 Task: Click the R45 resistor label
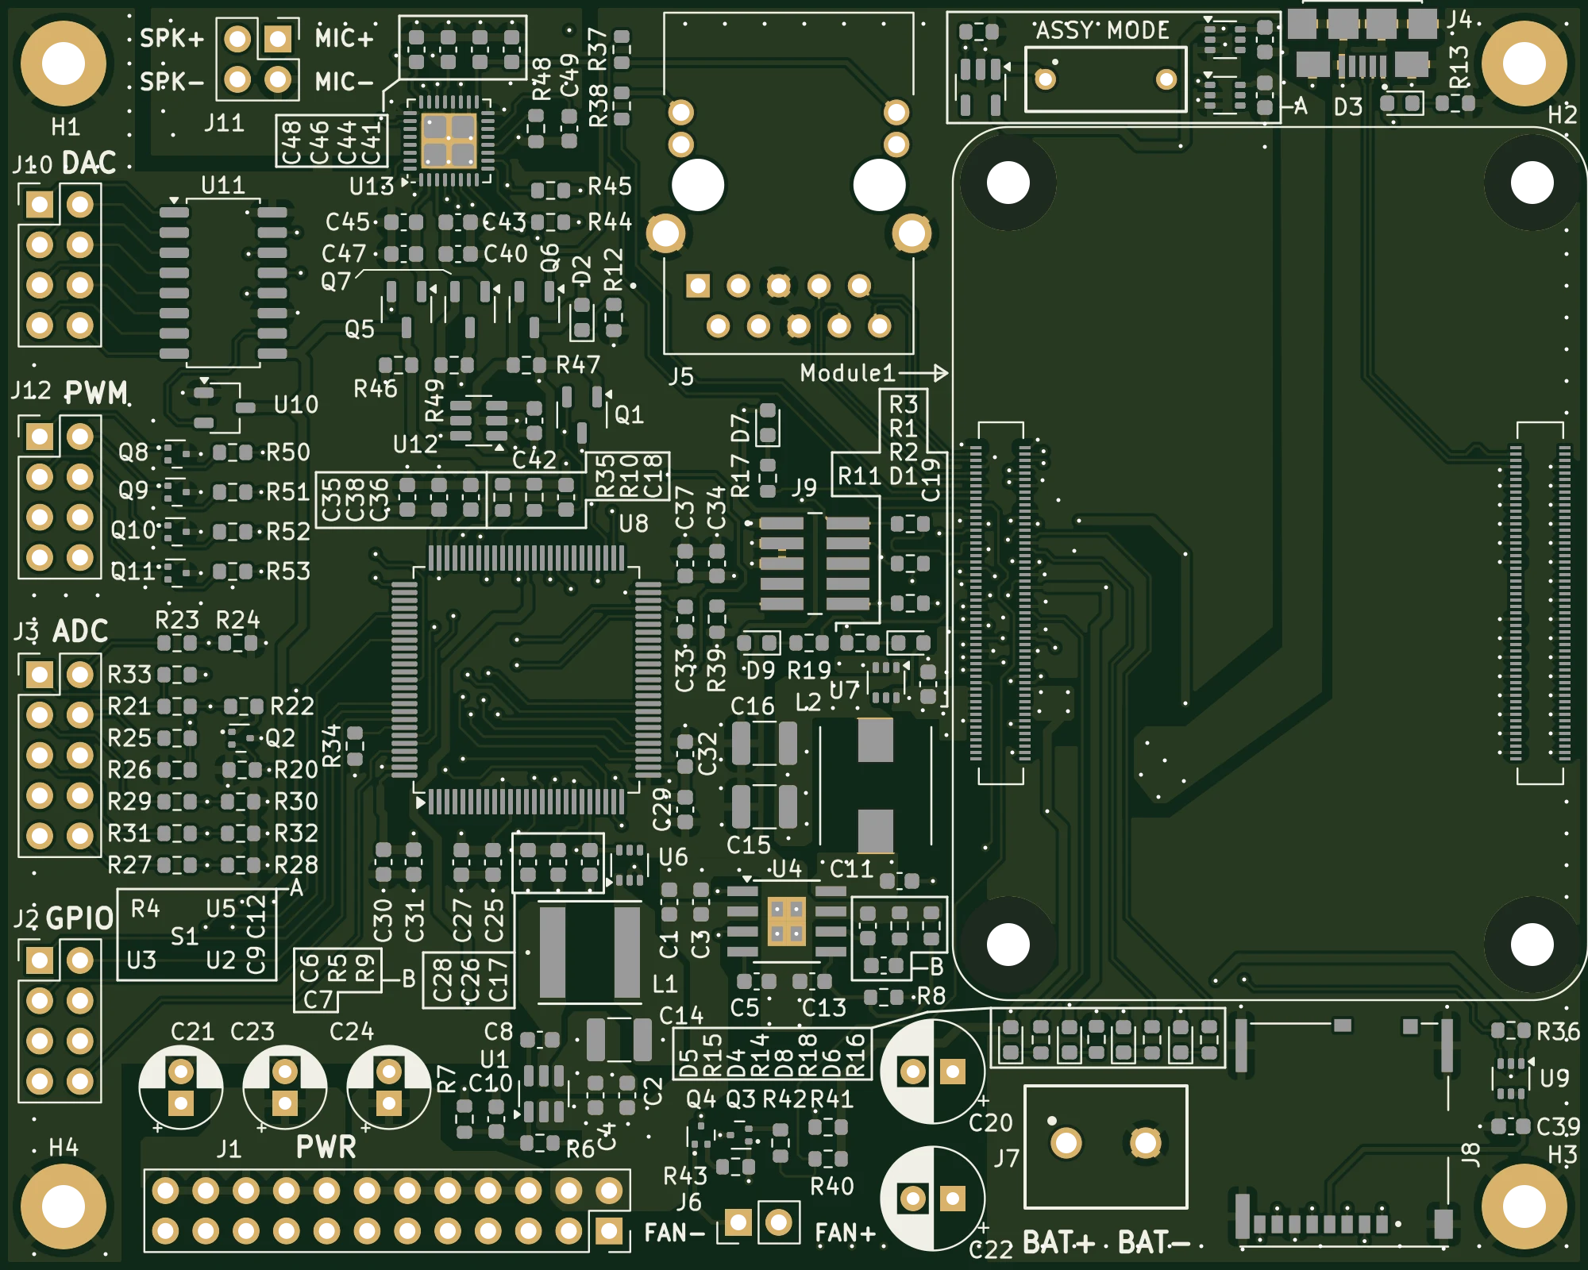610,187
